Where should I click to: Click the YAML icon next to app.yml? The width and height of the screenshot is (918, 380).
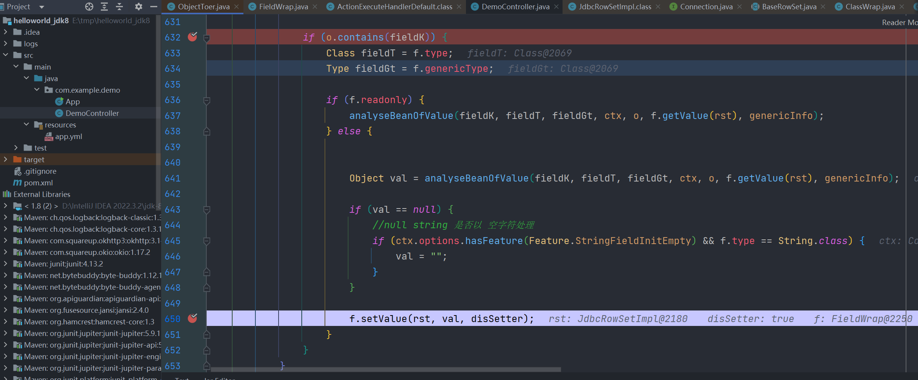pos(49,136)
